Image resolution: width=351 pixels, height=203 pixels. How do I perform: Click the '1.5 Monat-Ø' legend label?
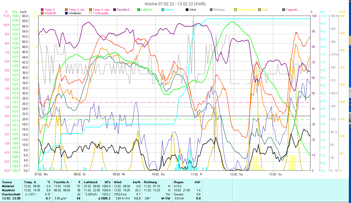[x=100, y=13]
